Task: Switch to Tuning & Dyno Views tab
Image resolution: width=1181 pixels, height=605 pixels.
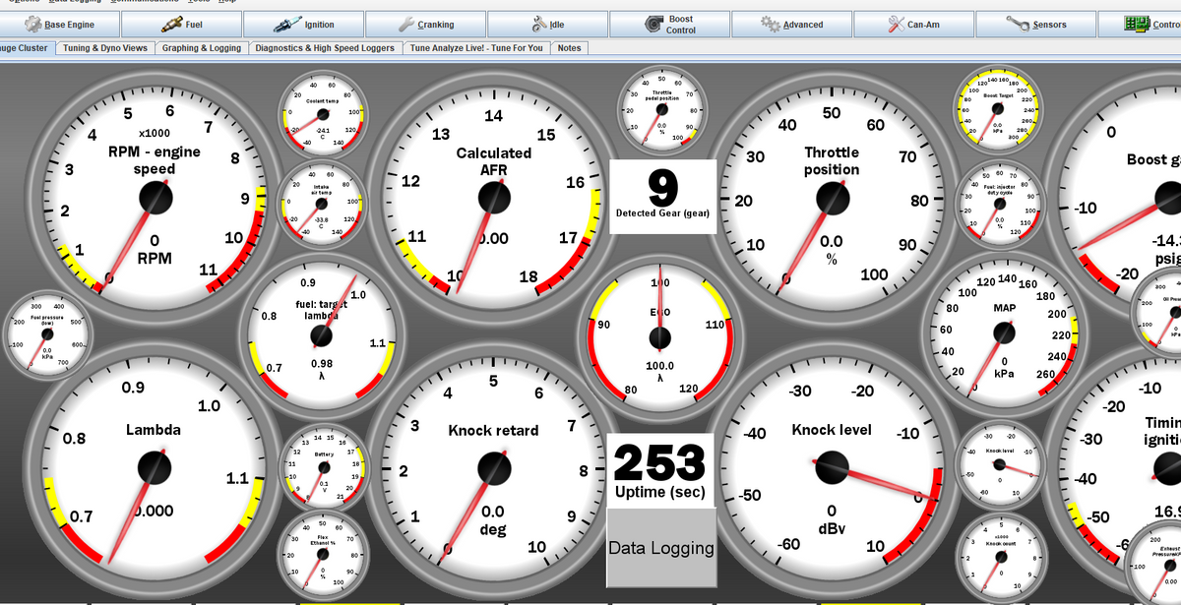Action: (x=105, y=47)
